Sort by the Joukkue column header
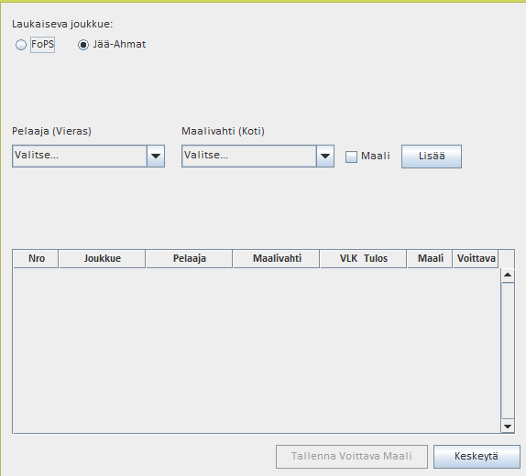Viewport: 526px width, 476px height. [x=103, y=258]
